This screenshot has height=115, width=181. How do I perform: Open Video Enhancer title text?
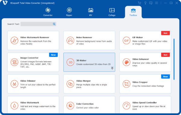[141, 59]
